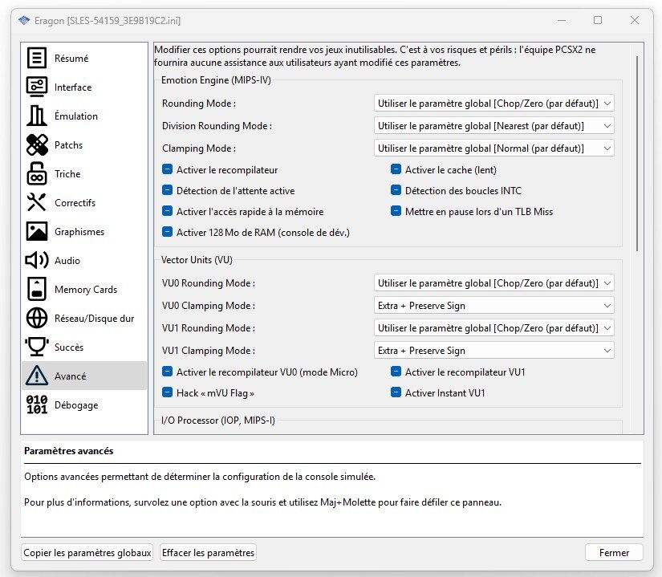Click Effacer les paramètres button
662x577 pixels.
click(x=208, y=552)
